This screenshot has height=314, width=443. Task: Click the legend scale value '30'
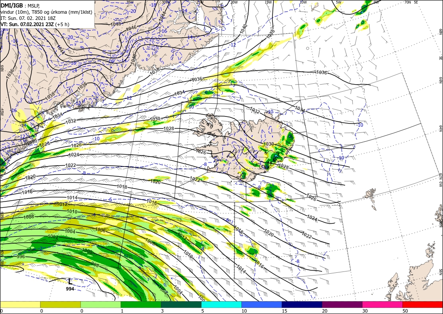point(365,311)
